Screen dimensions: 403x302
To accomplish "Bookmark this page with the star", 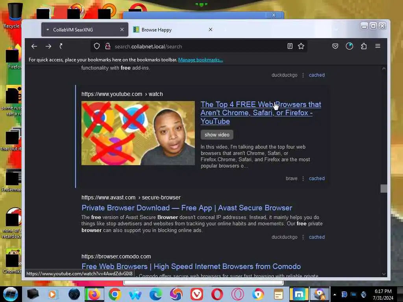I will 301,46.
